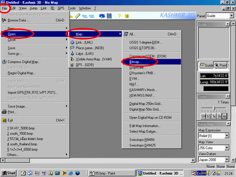Click the horizontal scrollbar thumb
Image resolution: width=236 pixels, height=177 pixels.
pos(17,160)
